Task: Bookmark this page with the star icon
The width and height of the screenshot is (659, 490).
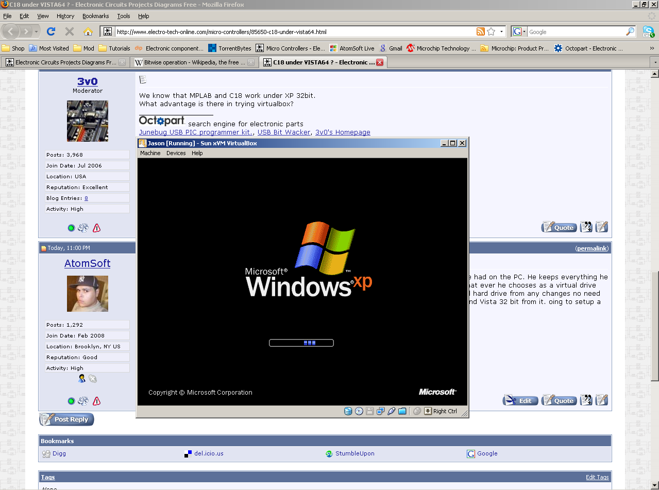Action: point(491,31)
